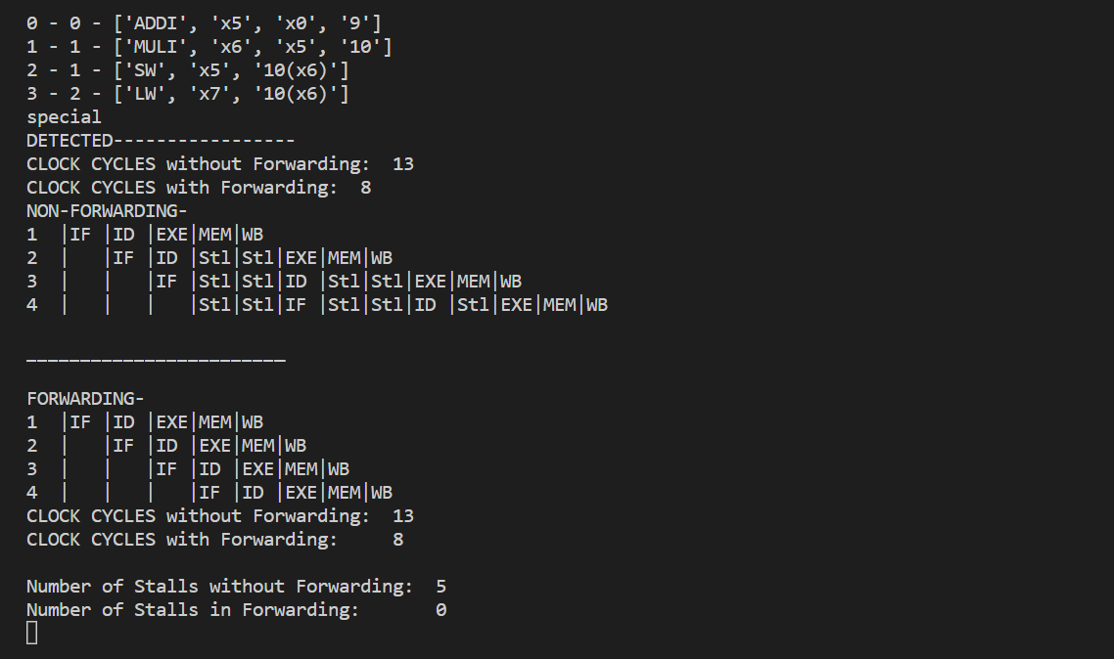
Task: Click the long underscore separator line
Action: click(157, 361)
